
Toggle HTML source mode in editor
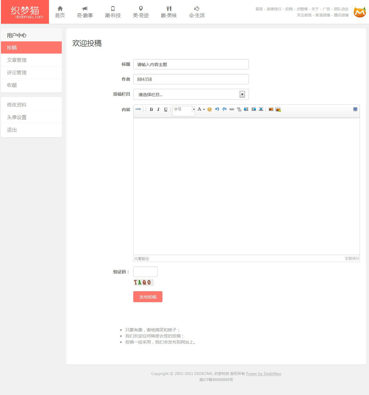click(x=138, y=109)
